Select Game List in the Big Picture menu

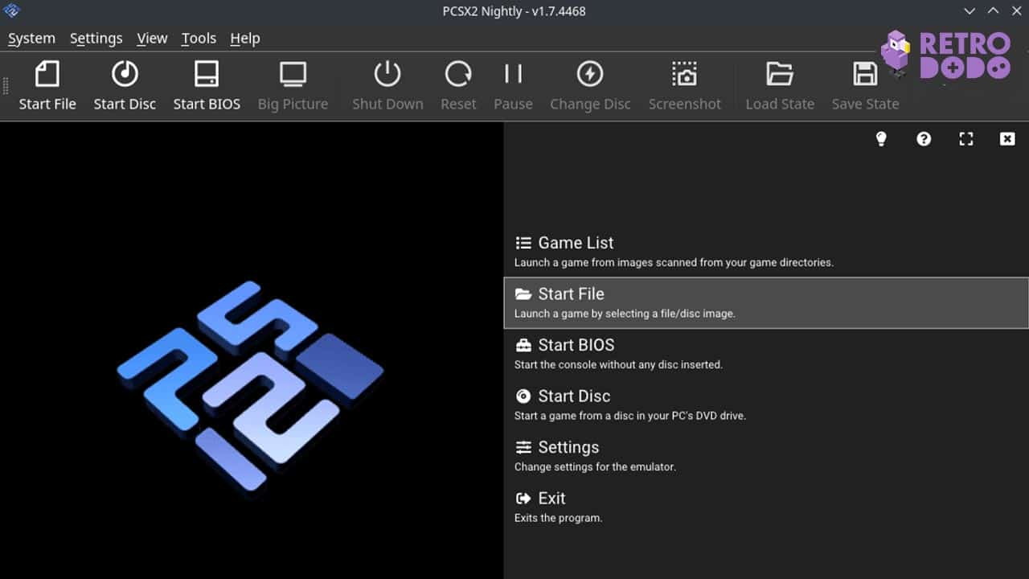766,252
